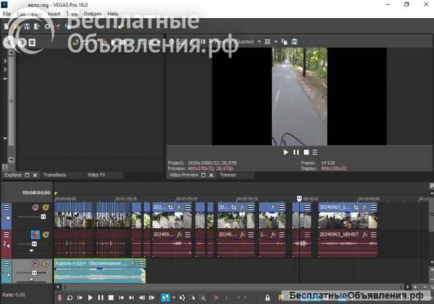Close the Video Preview panel with X
Viewport: 434px width, 304px height.
pos(211,175)
